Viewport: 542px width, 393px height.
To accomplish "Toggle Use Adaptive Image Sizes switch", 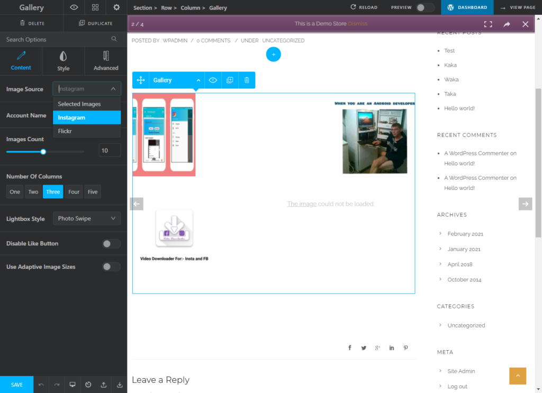I will pos(111,267).
